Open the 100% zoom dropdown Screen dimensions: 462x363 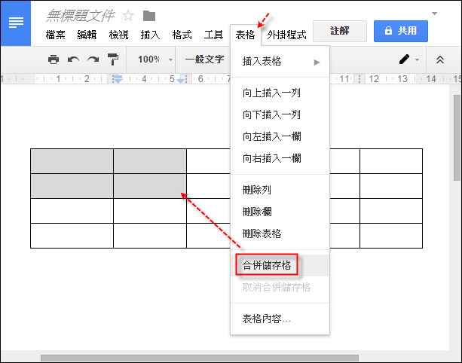[x=155, y=59]
